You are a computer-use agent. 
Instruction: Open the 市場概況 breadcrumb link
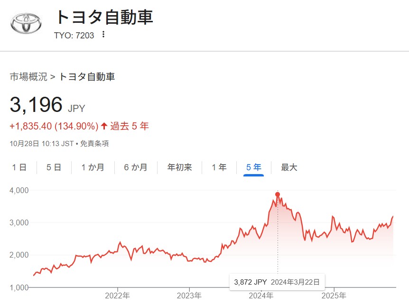pos(28,76)
